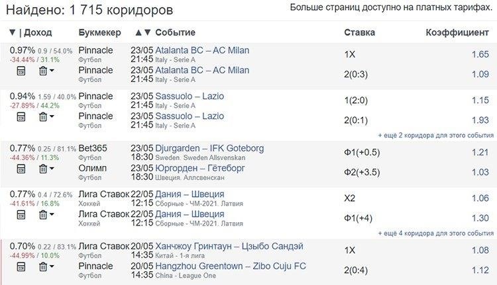Expand hide dropdown arrow for Djurgarden row

tap(52, 169)
